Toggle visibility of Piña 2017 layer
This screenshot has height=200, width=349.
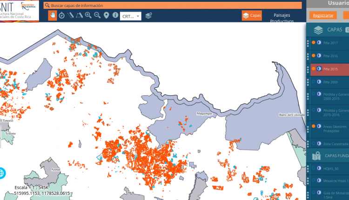[x=314, y=43]
